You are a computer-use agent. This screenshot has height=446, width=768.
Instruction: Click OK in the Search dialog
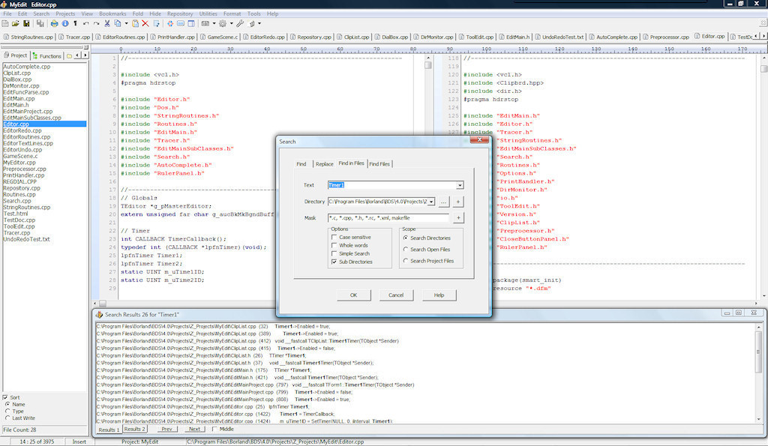pyautogui.click(x=354, y=295)
